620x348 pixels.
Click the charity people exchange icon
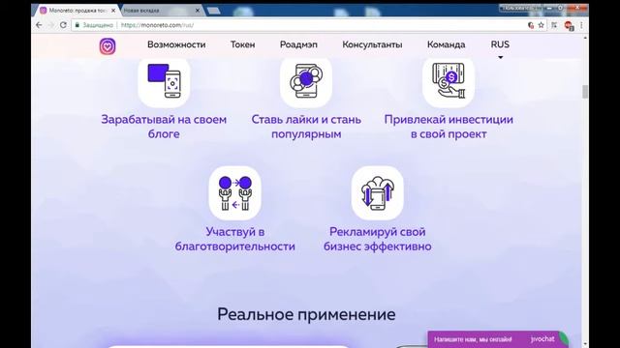click(234, 193)
